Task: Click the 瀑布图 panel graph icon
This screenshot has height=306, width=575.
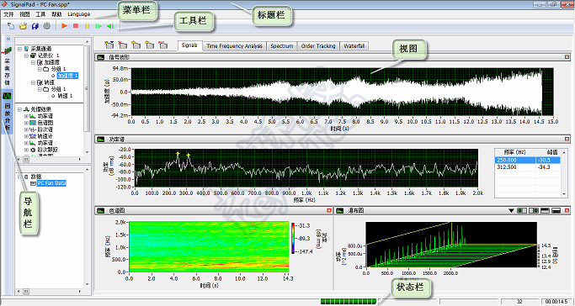Action: [x=340, y=210]
